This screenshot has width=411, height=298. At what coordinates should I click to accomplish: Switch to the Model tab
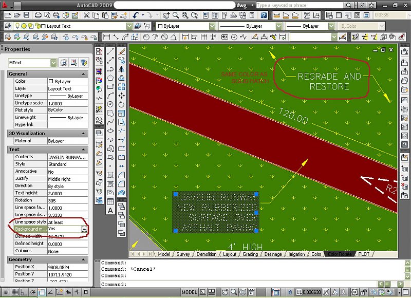coord(164,254)
